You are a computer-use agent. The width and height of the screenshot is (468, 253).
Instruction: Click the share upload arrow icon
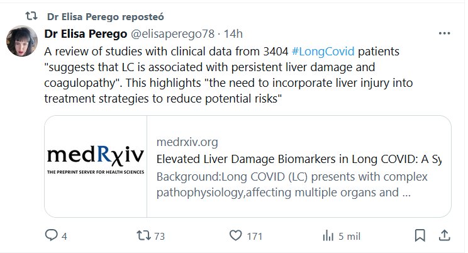tap(443, 236)
